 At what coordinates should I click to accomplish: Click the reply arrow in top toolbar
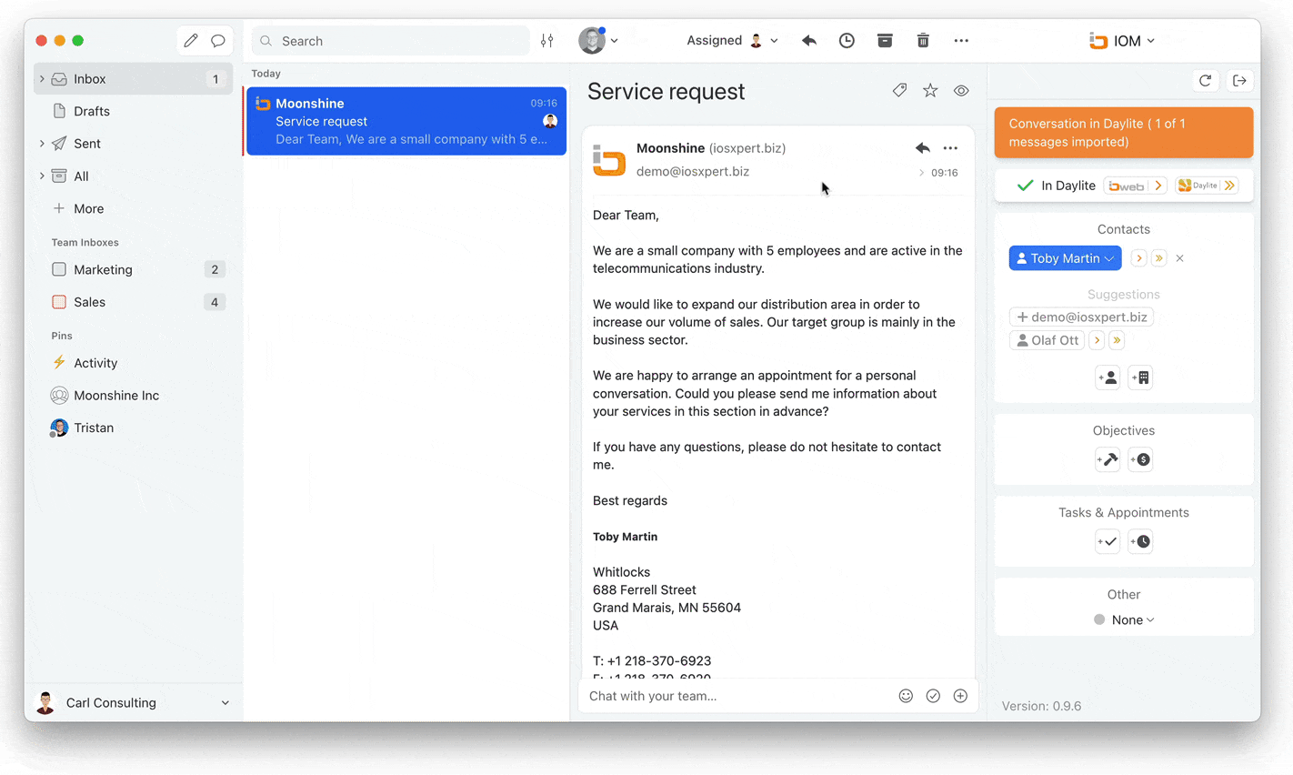pyautogui.click(x=809, y=41)
